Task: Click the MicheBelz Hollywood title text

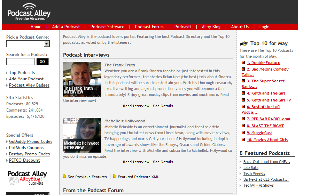Action: [x=125, y=121]
